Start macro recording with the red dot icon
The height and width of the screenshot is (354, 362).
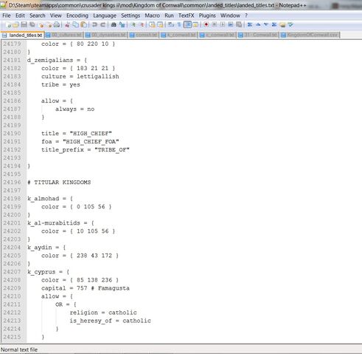[x=206, y=24]
